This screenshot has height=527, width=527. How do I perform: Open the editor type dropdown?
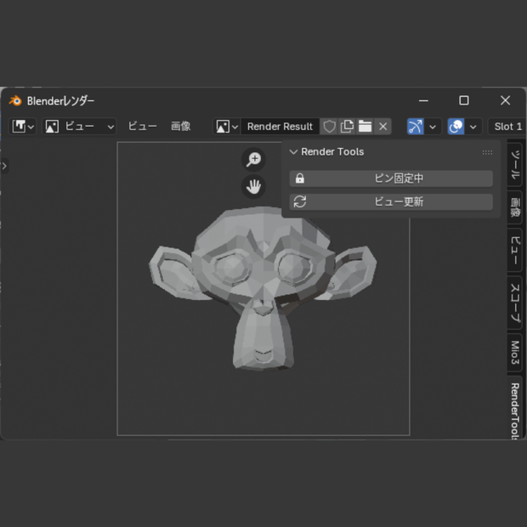point(22,127)
